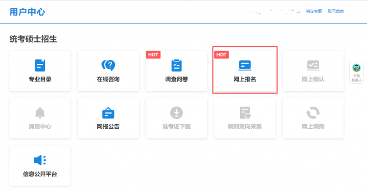This screenshot has height=191, width=367.
Task: Open the 调剂意向采集 form icon
Action: pyautogui.click(x=245, y=113)
